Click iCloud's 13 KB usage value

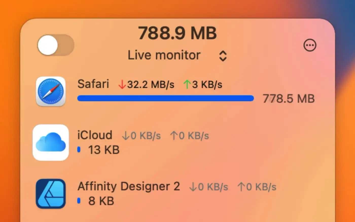[104, 150]
